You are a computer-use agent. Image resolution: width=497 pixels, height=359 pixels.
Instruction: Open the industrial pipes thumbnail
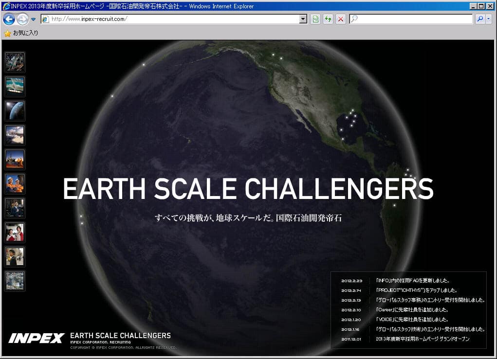tap(15, 62)
